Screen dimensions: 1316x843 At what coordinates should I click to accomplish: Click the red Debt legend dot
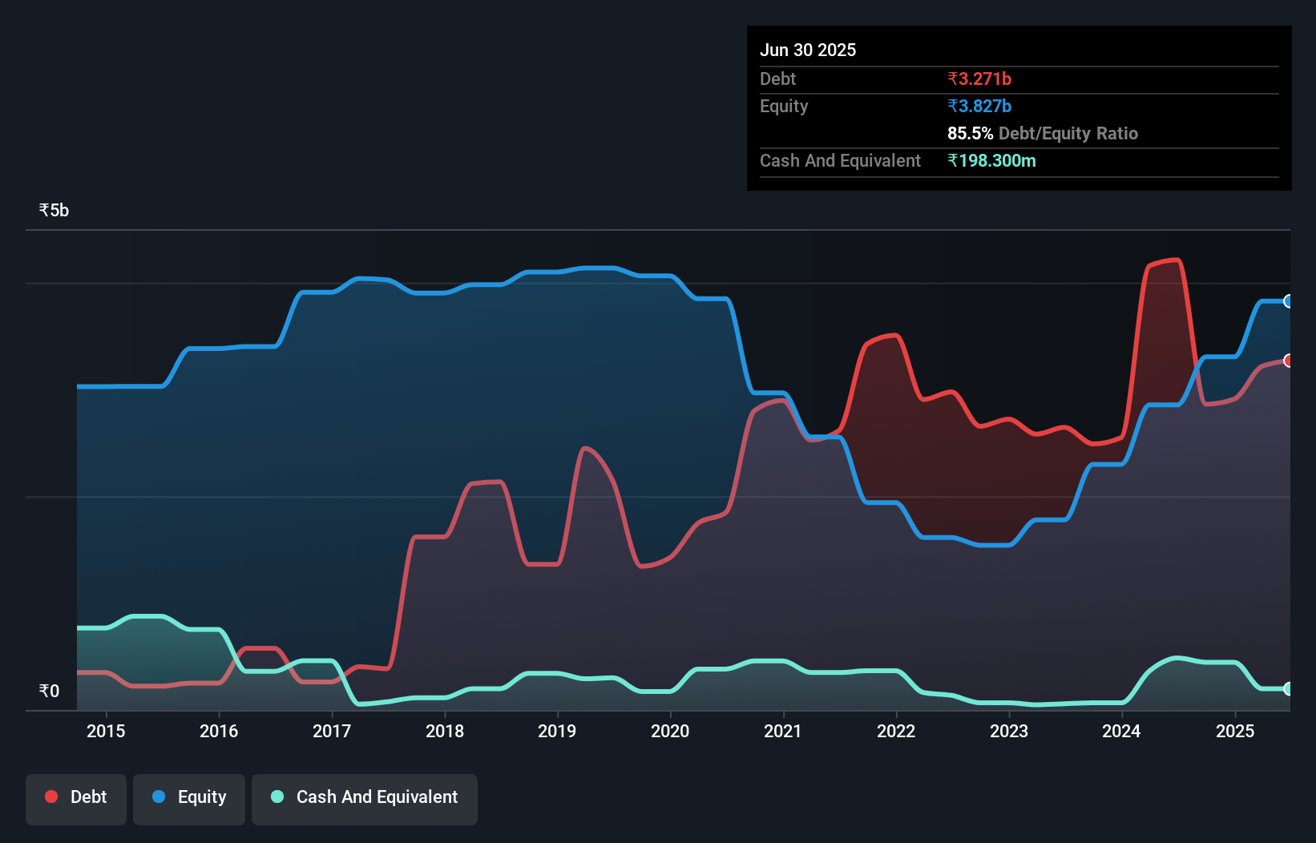(51, 797)
